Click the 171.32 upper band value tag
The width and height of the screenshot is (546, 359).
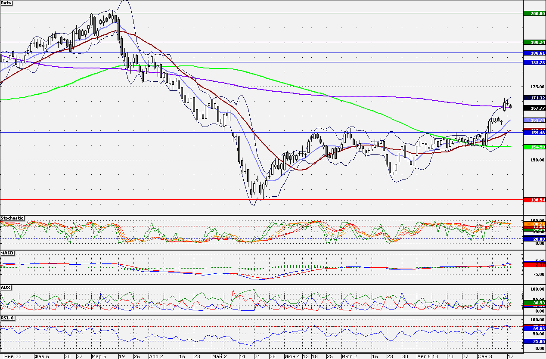click(x=534, y=98)
